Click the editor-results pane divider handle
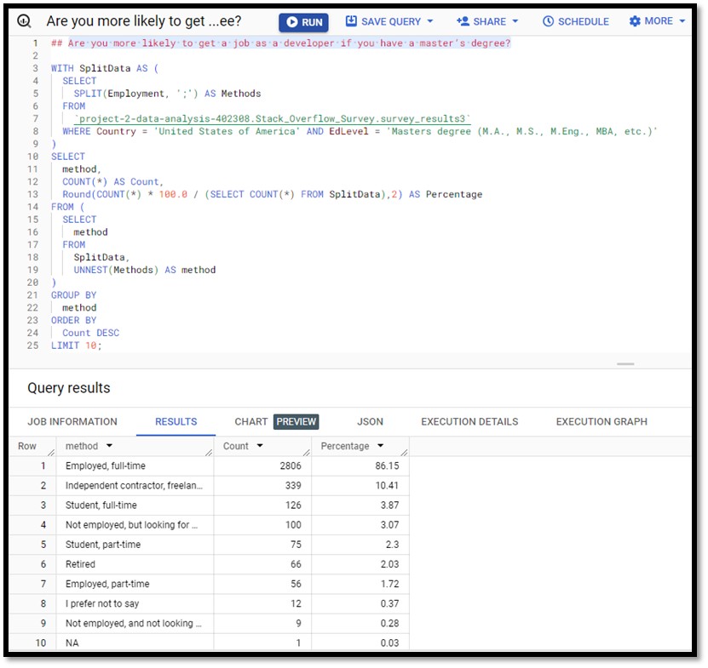This screenshot has height=668, width=708. 625,363
